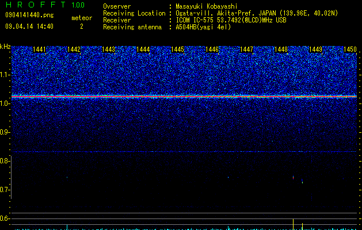
Task: Click the filename 0904141440.png
Action: click(x=29, y=16)
